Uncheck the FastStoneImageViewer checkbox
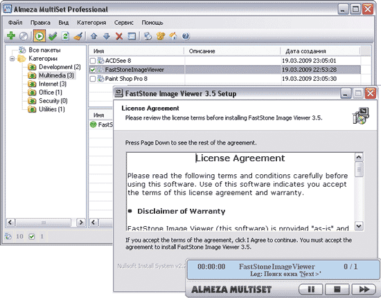Screen dimensions: 381x298 pyautogui.click(x=93, y=70)
